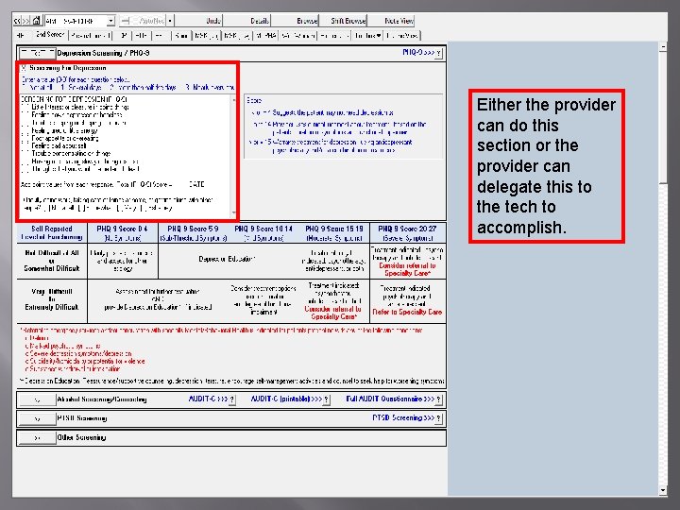
Task: Go to the previous page with the << arrow
Action: [x=17, y=21]
